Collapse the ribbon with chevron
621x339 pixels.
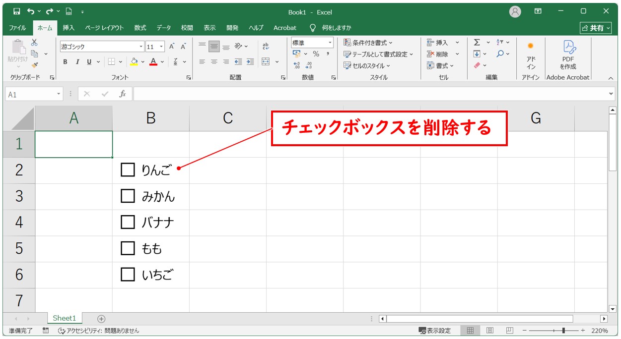click(611, 78)
